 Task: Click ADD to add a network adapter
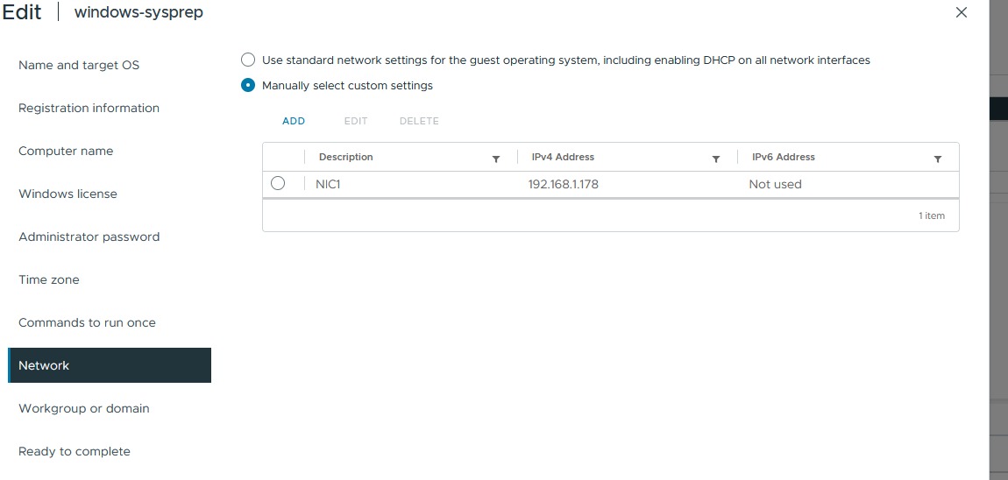click(294, 121)
